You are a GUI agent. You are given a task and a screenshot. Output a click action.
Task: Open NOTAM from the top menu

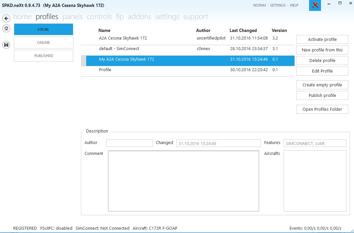click(x=259, y=5)
